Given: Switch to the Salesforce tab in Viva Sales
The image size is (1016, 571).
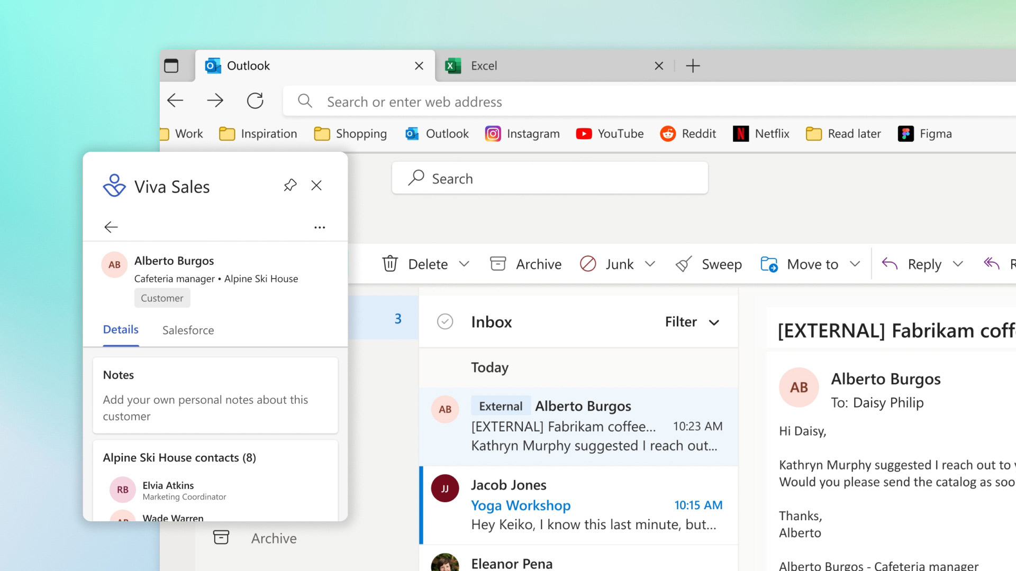Looking at the screenshot, I should pos(188,330).
